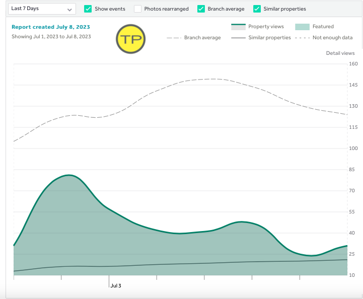This screenshot has height=299, width=363.
Task: Click the Not enough data dotted legend icon
Action: coord(302,38)
